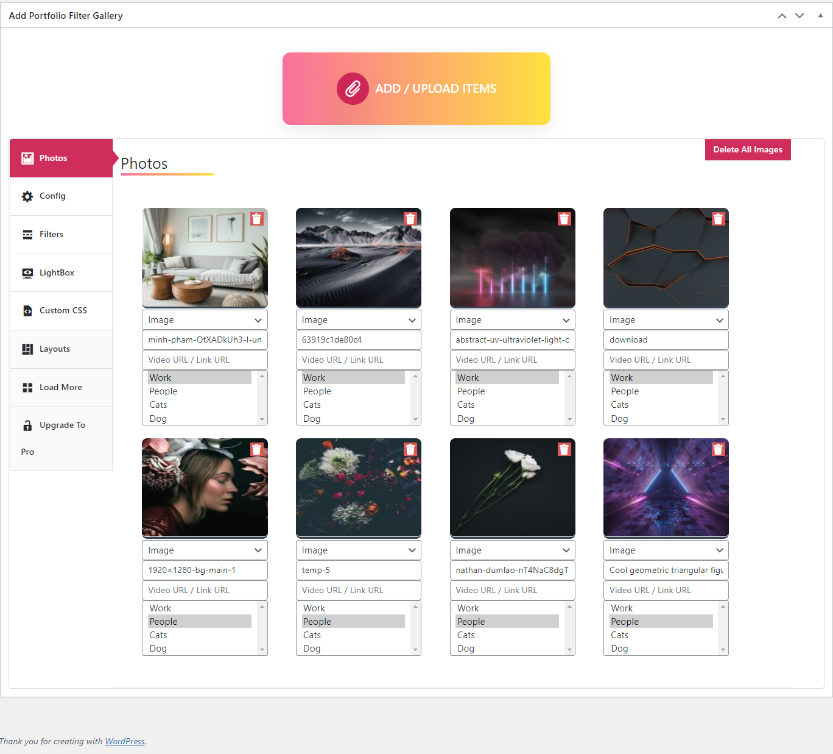Click the Add / Upload Items button
The width and height of the screenshot is (833, 754).
coord(416,89)
